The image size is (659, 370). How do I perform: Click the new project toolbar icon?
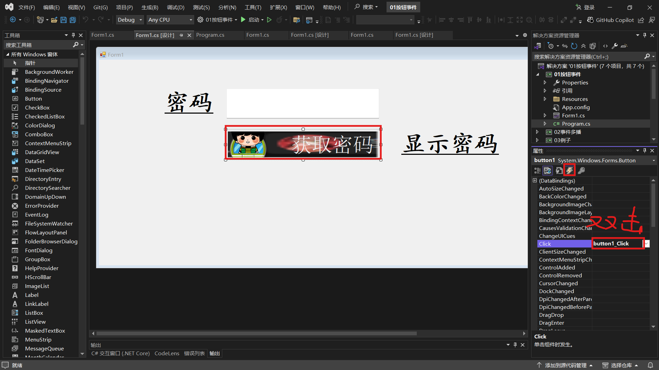coord(40,20)
